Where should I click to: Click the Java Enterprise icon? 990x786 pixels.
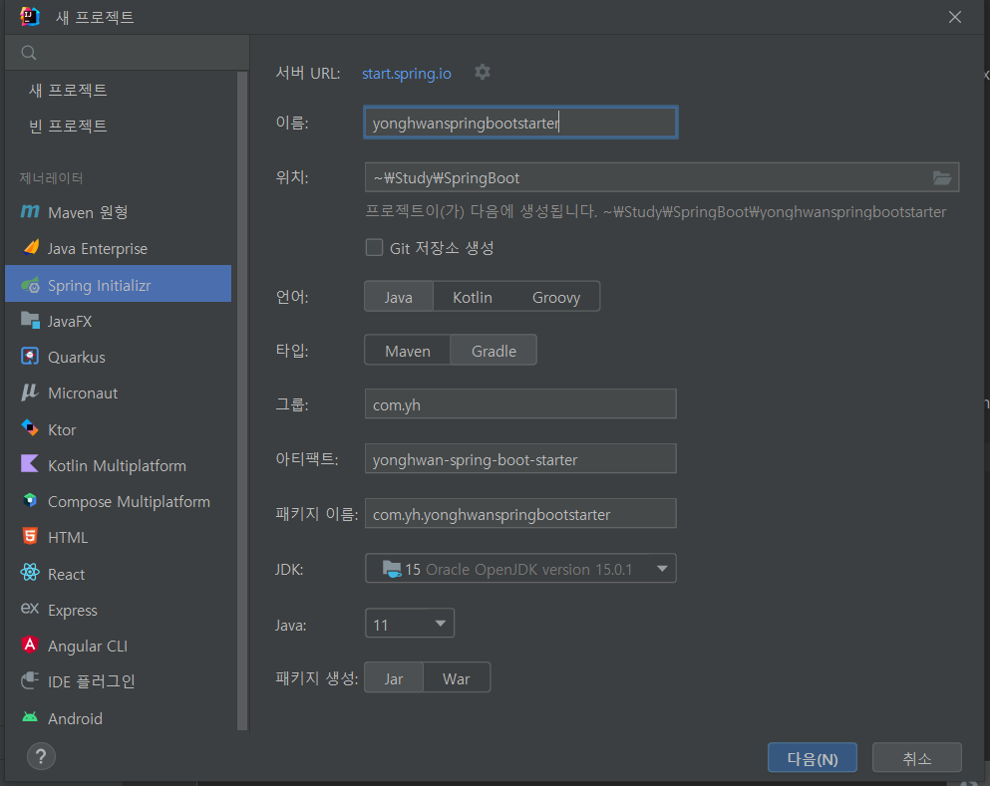point(30,247)
